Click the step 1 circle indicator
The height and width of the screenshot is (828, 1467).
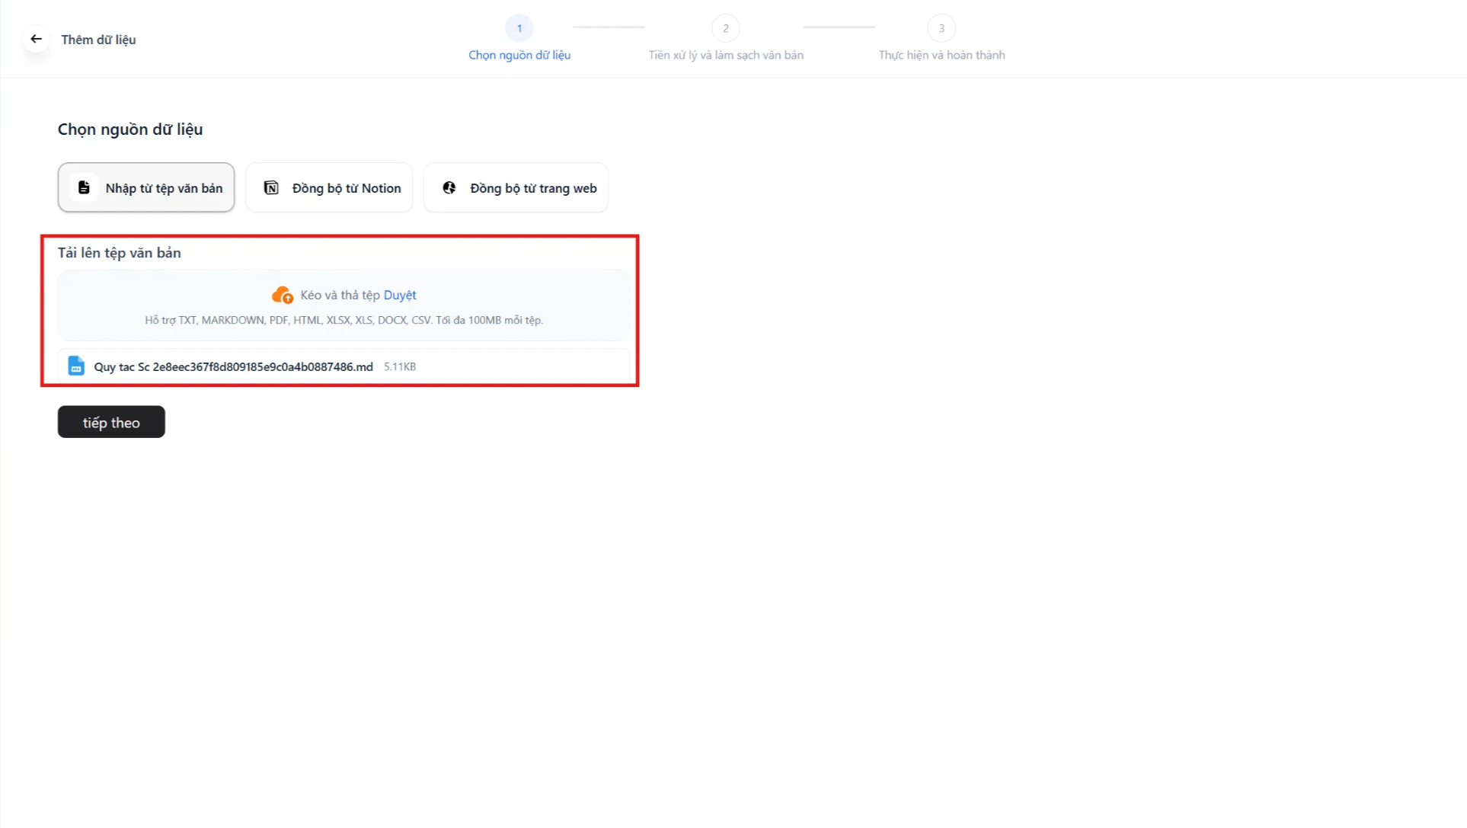519,28
